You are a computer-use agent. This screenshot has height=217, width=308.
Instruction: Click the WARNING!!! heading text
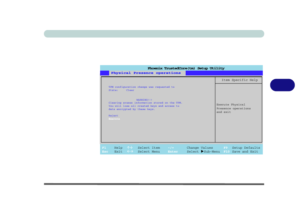144,100
